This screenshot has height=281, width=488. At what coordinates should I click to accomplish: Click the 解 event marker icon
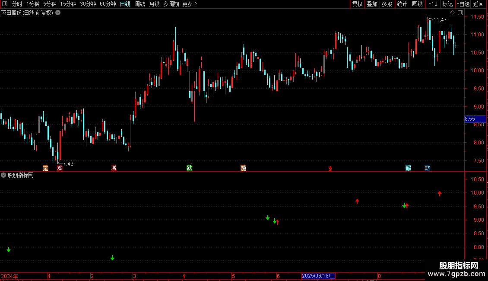click(409, 168)
